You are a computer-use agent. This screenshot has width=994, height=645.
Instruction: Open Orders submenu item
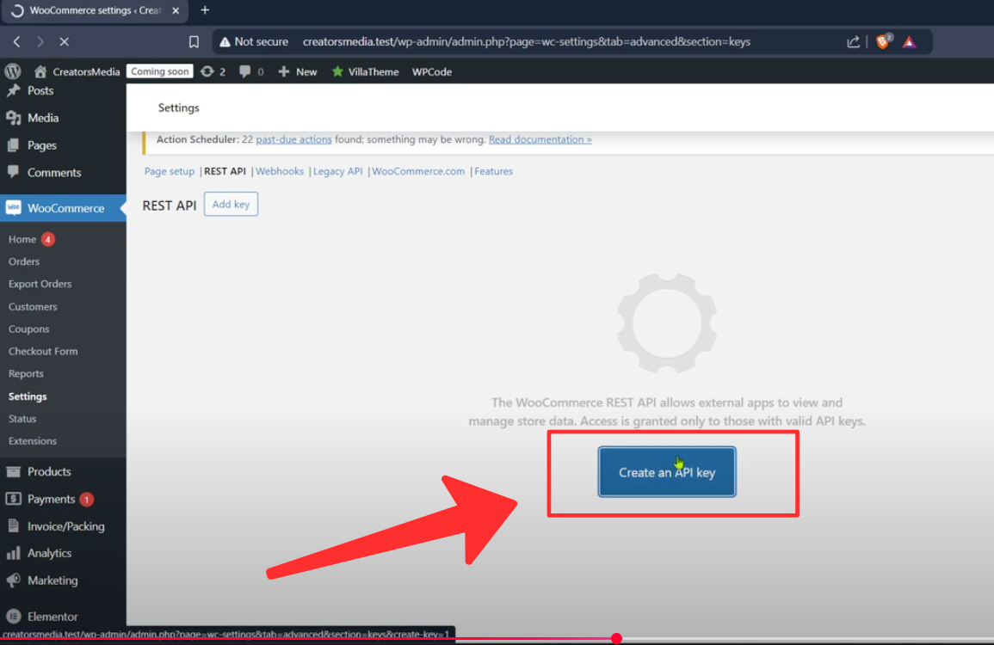tap(24, 261)
